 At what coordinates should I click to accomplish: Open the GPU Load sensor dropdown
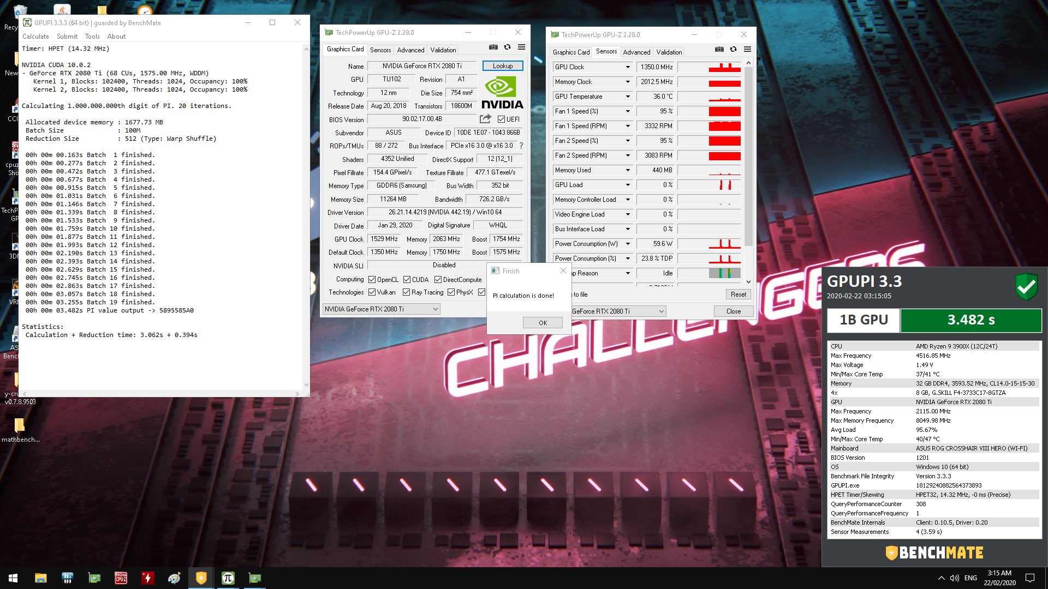tap(627, 185)
